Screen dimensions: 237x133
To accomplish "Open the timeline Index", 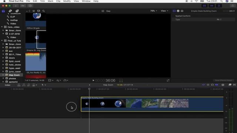I will click(x=7, y=85).
